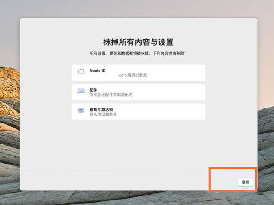Screen dimensions: 274x205
Task: Click the sky wallpaper above the dialog
Action: pyautogui.click(x=137, y=8)
